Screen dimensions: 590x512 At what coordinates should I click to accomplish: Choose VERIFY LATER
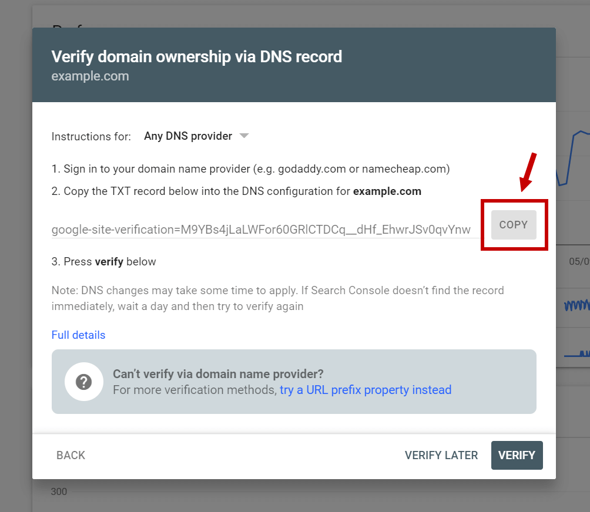click(441, 455)
